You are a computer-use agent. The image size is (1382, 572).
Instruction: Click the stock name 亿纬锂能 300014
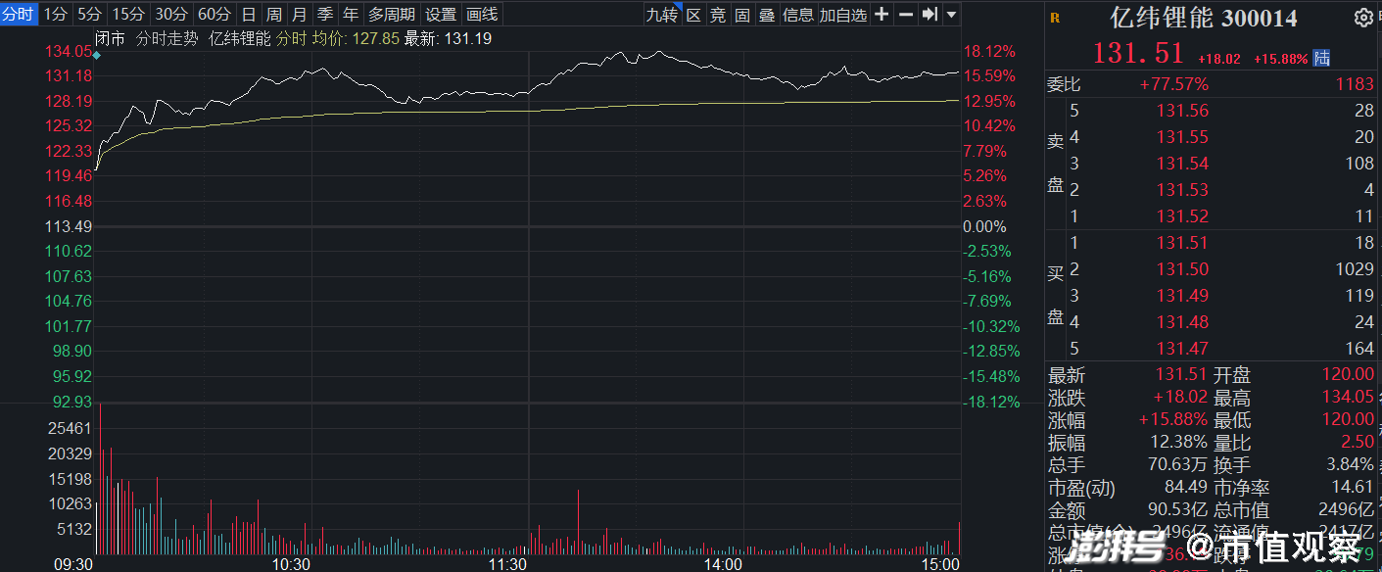(x=1202, y=18)
